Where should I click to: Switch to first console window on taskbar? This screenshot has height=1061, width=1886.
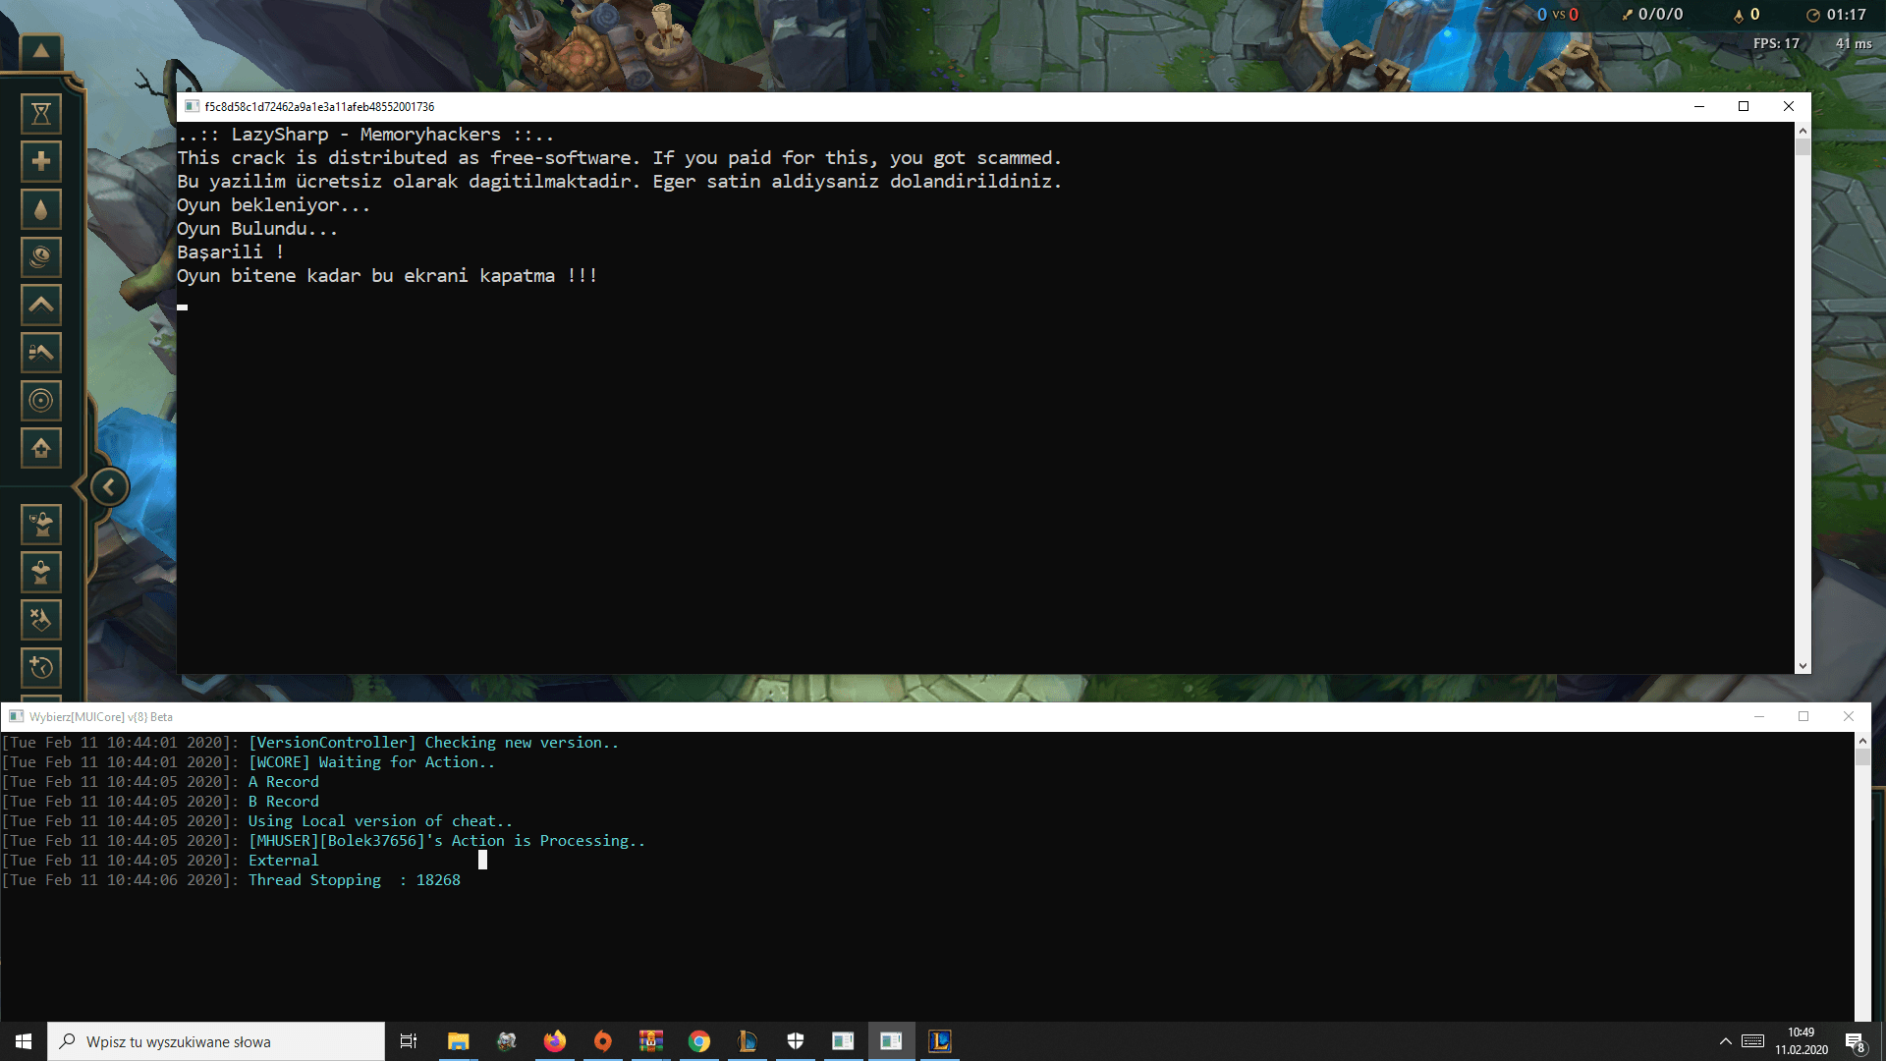[x=843, y=1041]
